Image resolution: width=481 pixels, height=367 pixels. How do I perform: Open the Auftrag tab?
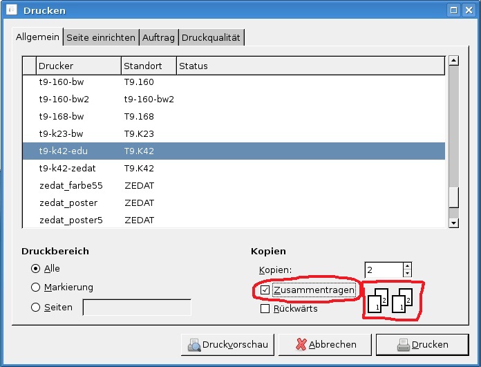(159, 37)
